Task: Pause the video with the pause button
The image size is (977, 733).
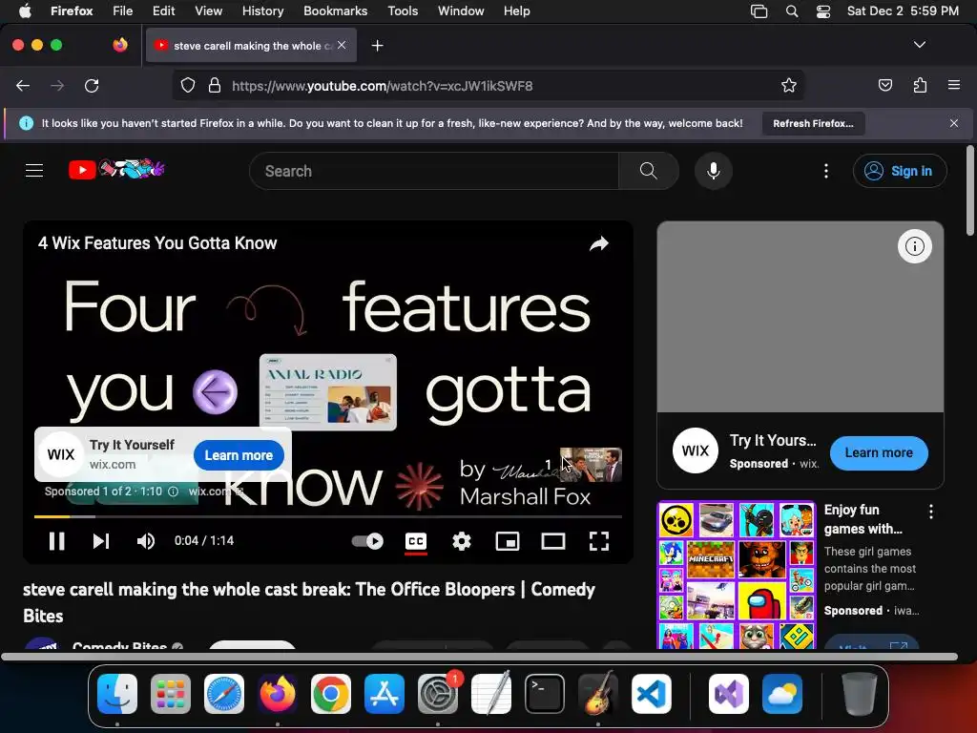Action: point(56,541)
